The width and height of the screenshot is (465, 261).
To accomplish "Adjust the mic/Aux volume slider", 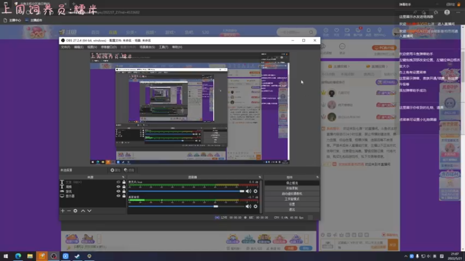I will (186, 191).
